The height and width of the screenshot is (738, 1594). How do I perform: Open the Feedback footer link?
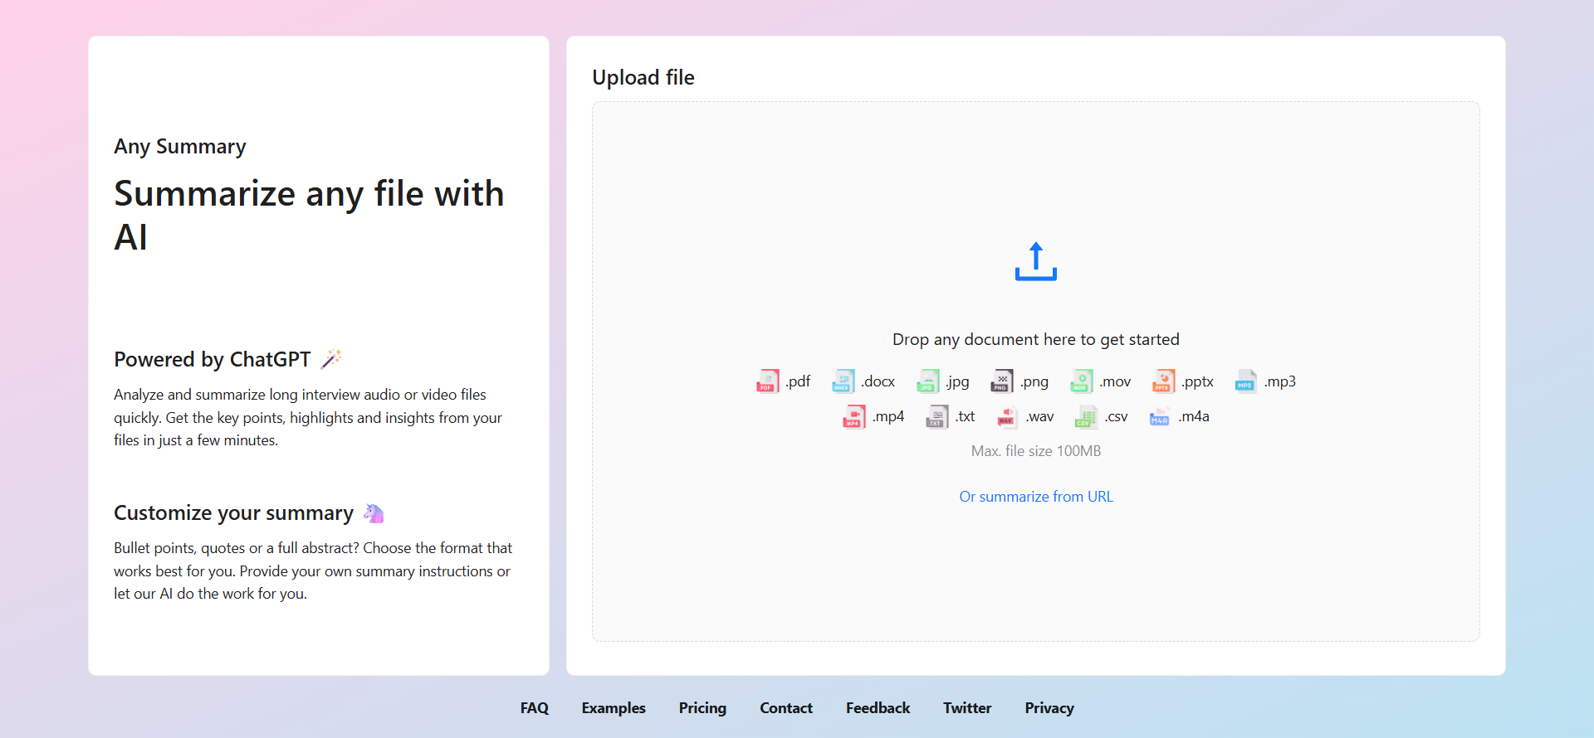coord(878,708)
